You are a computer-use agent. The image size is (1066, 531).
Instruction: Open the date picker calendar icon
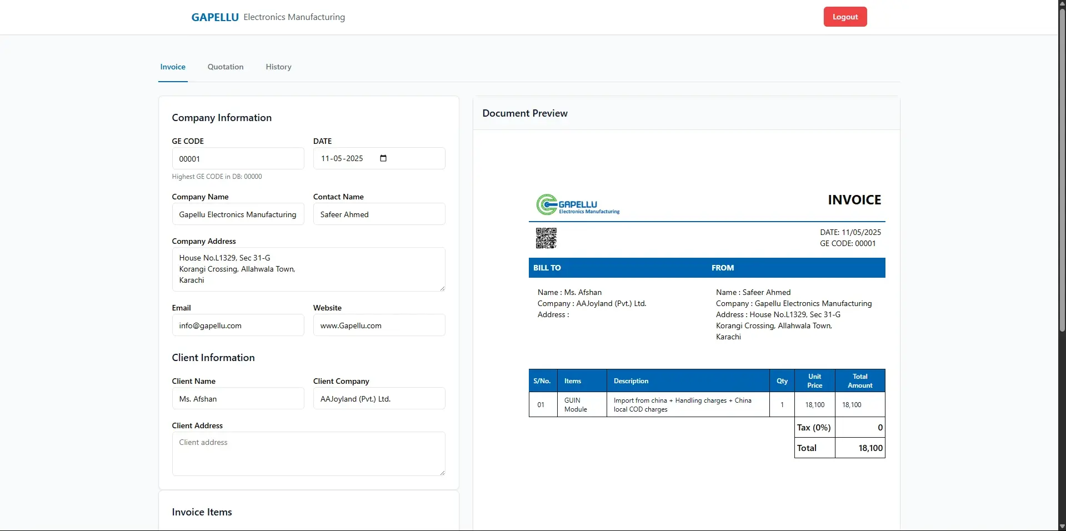coord(383,158)
